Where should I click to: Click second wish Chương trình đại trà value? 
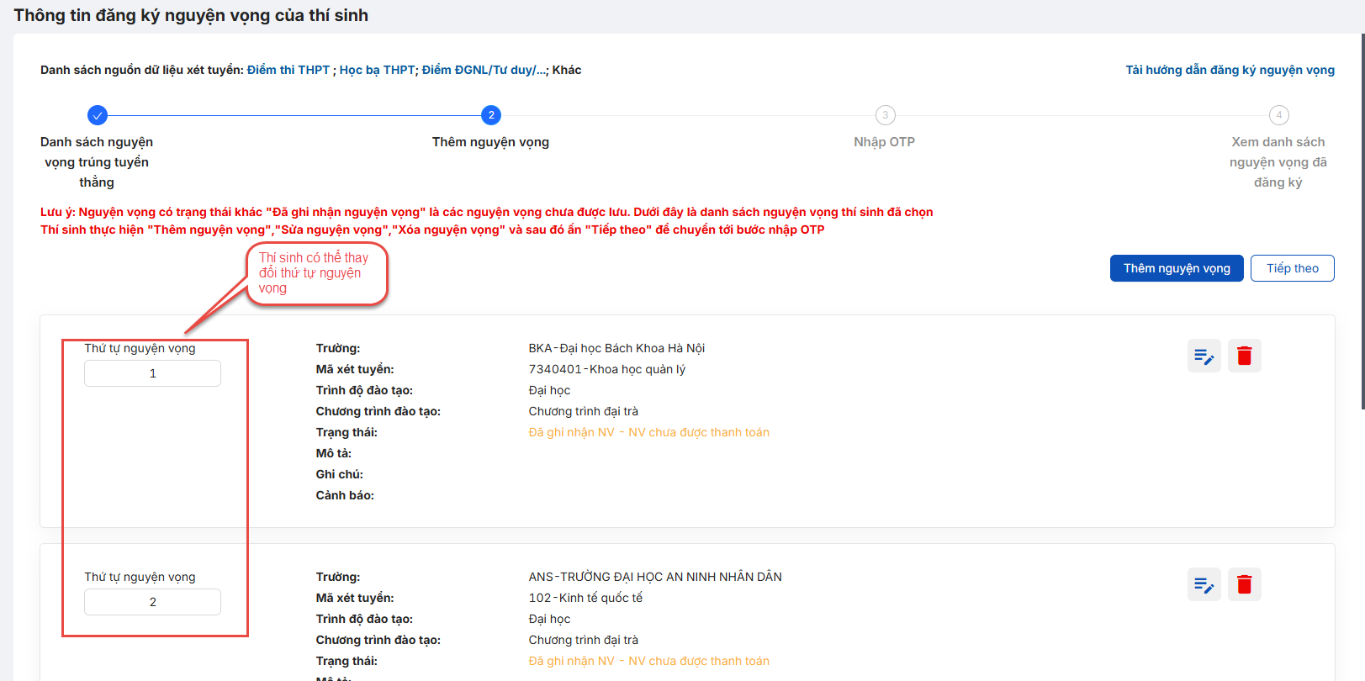click(x=583, y=640)
